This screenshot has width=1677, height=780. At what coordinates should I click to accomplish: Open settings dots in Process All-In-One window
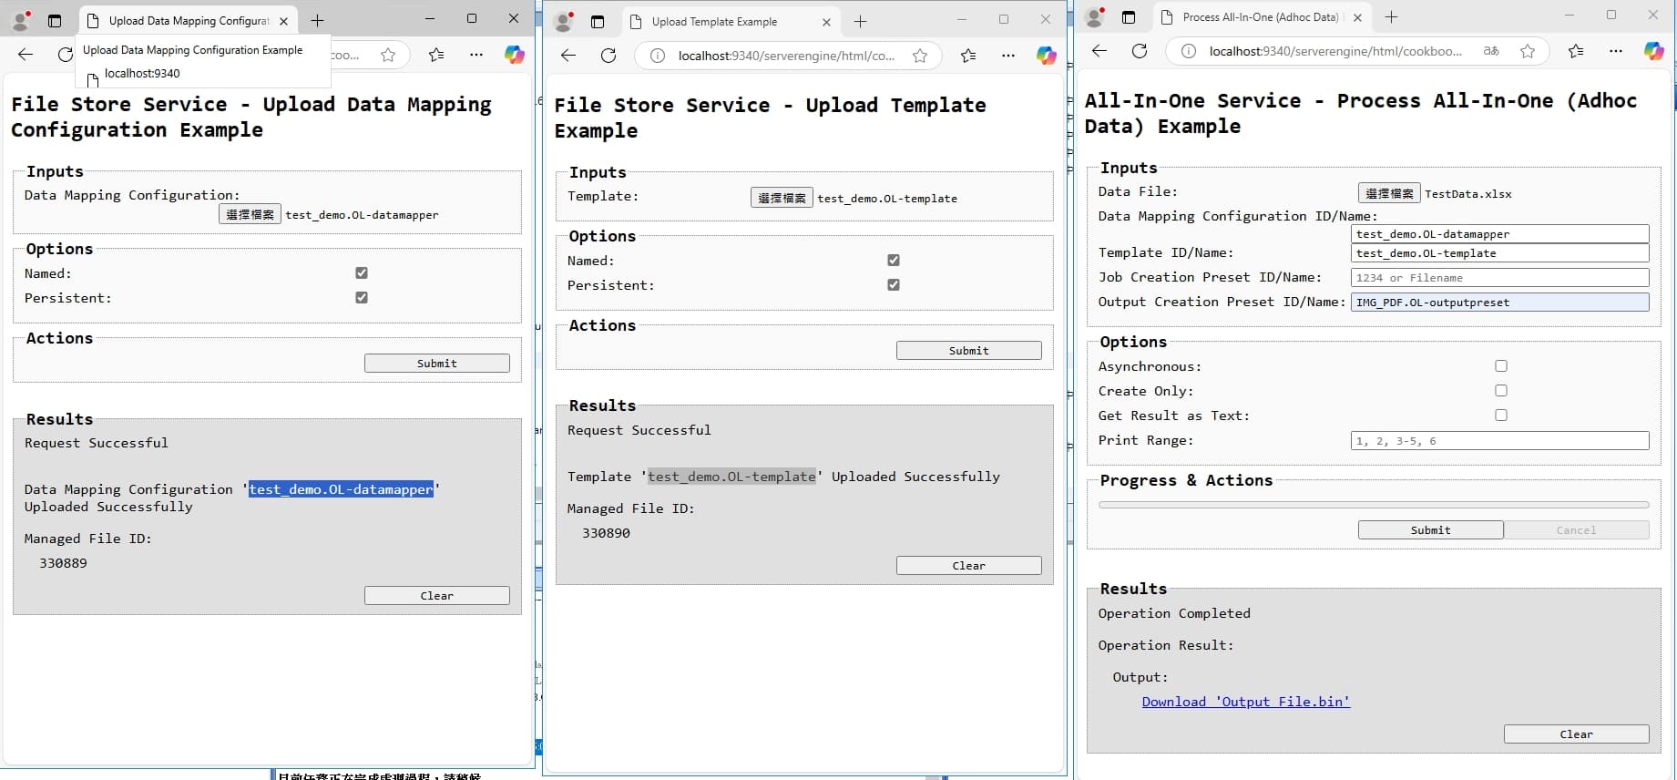click(x=1616, y=51)
